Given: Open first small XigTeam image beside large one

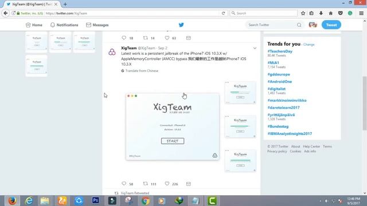Looking at the screenshot, I should click(240, 93).
